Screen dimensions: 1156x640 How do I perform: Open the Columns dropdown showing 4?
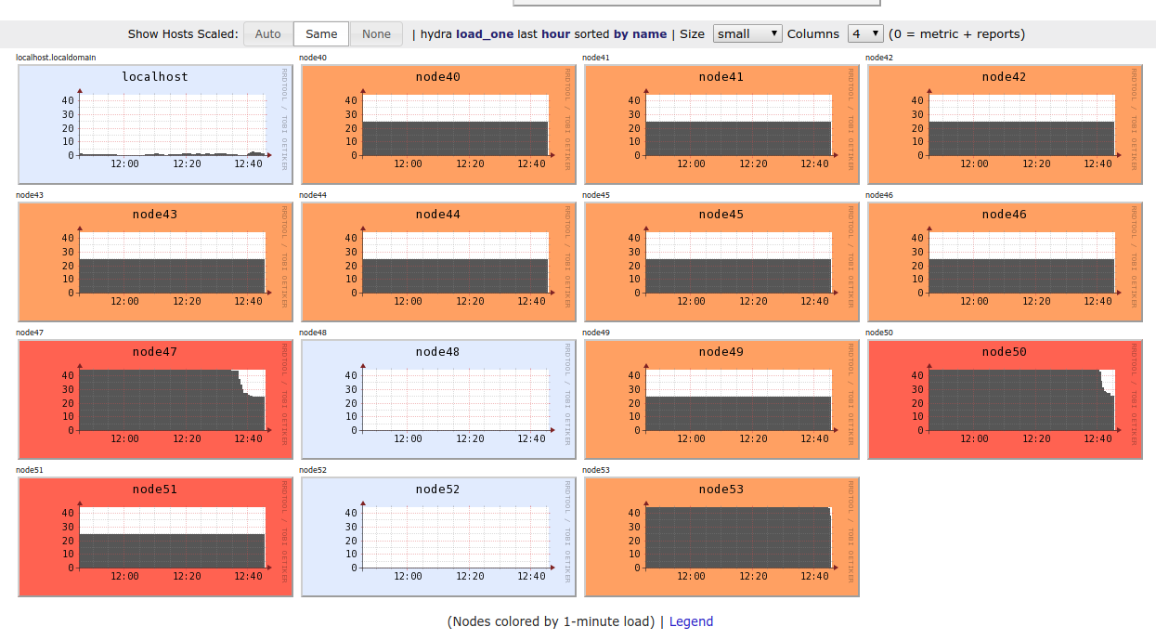coord(864,33)
